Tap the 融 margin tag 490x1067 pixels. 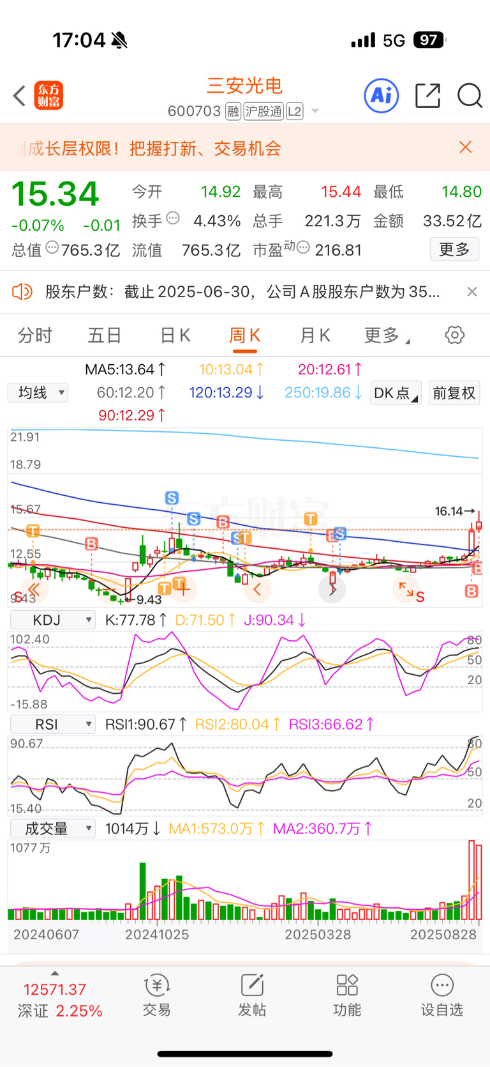[233, 111]
